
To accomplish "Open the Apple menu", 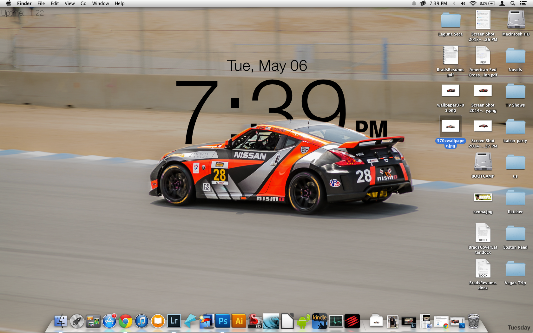I will click(x=9, y=3).
